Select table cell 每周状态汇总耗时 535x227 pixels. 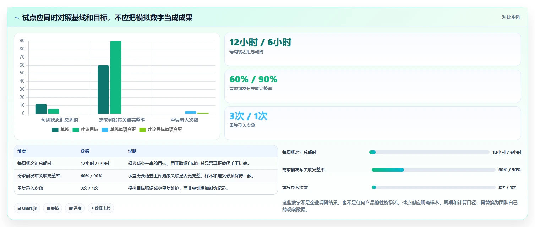tap(34, 164)
